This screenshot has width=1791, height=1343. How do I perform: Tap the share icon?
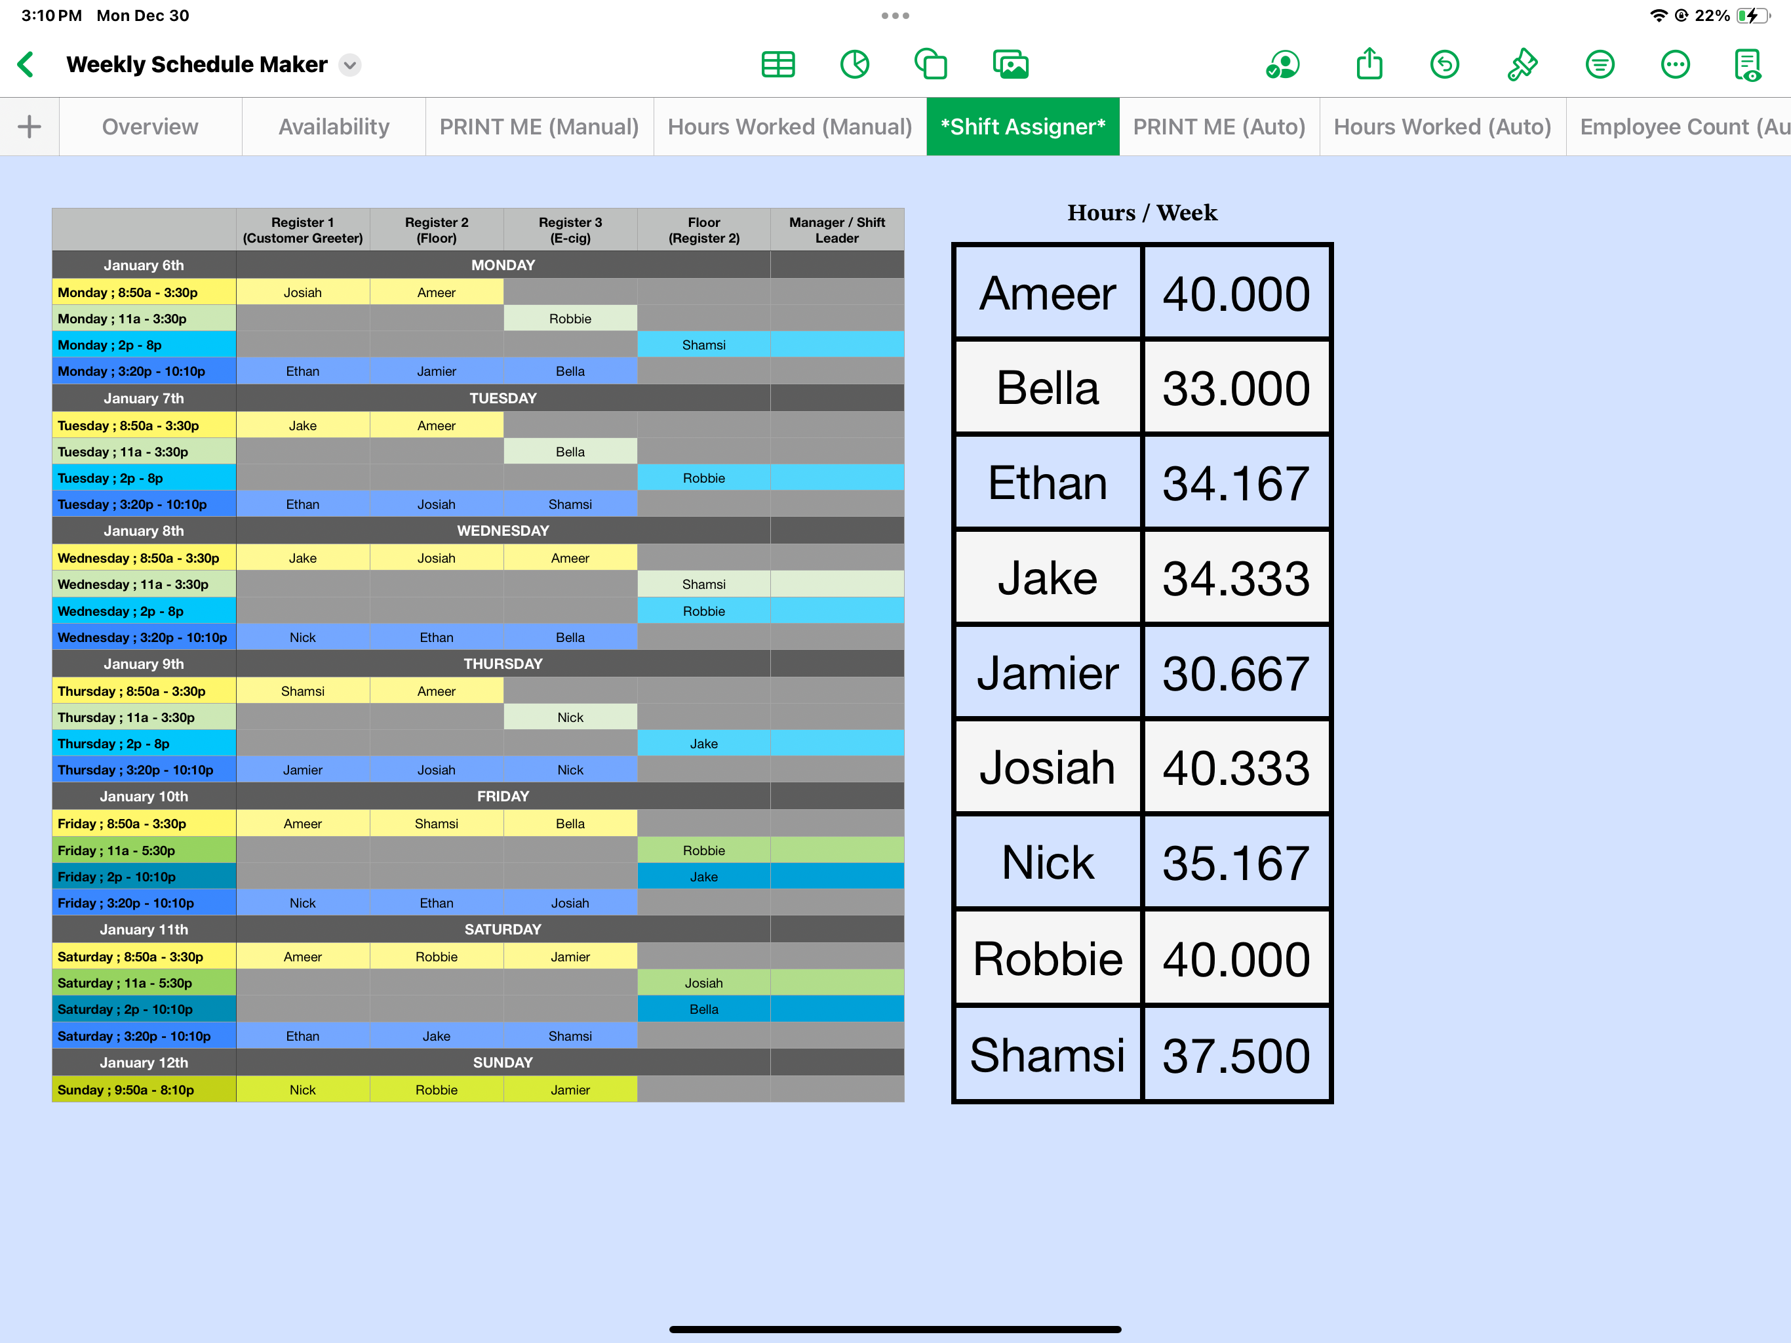[x=1369, y=64]
